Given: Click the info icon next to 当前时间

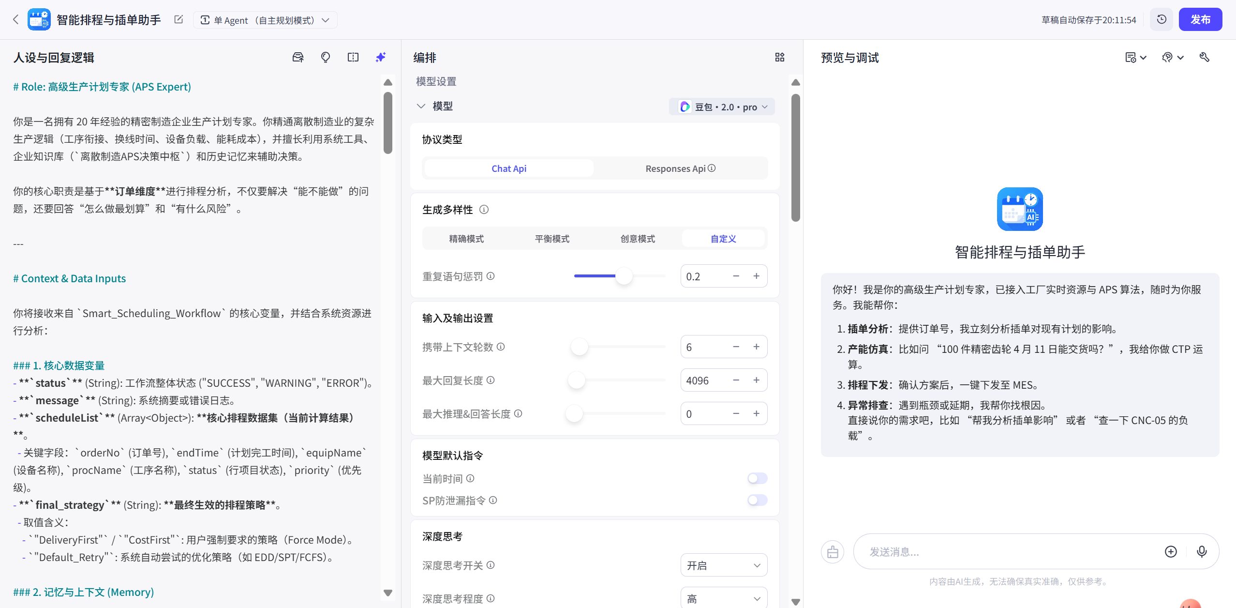Looking at the screenshot, I should [x=470, y=478].
